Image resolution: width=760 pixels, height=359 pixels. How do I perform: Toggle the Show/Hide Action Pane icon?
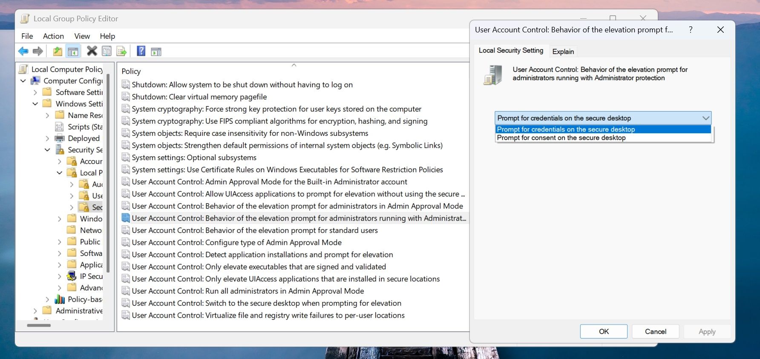click(x=156, y=52)
